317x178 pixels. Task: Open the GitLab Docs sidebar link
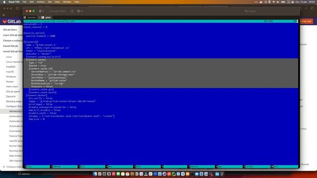(10, 30)
